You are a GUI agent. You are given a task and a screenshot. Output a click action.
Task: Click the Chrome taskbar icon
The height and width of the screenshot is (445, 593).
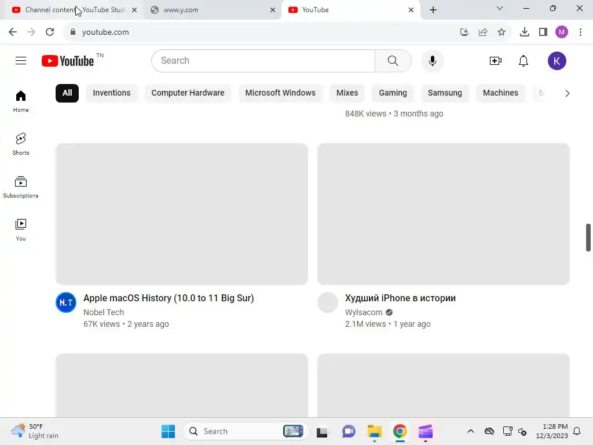tap(400, 431)
